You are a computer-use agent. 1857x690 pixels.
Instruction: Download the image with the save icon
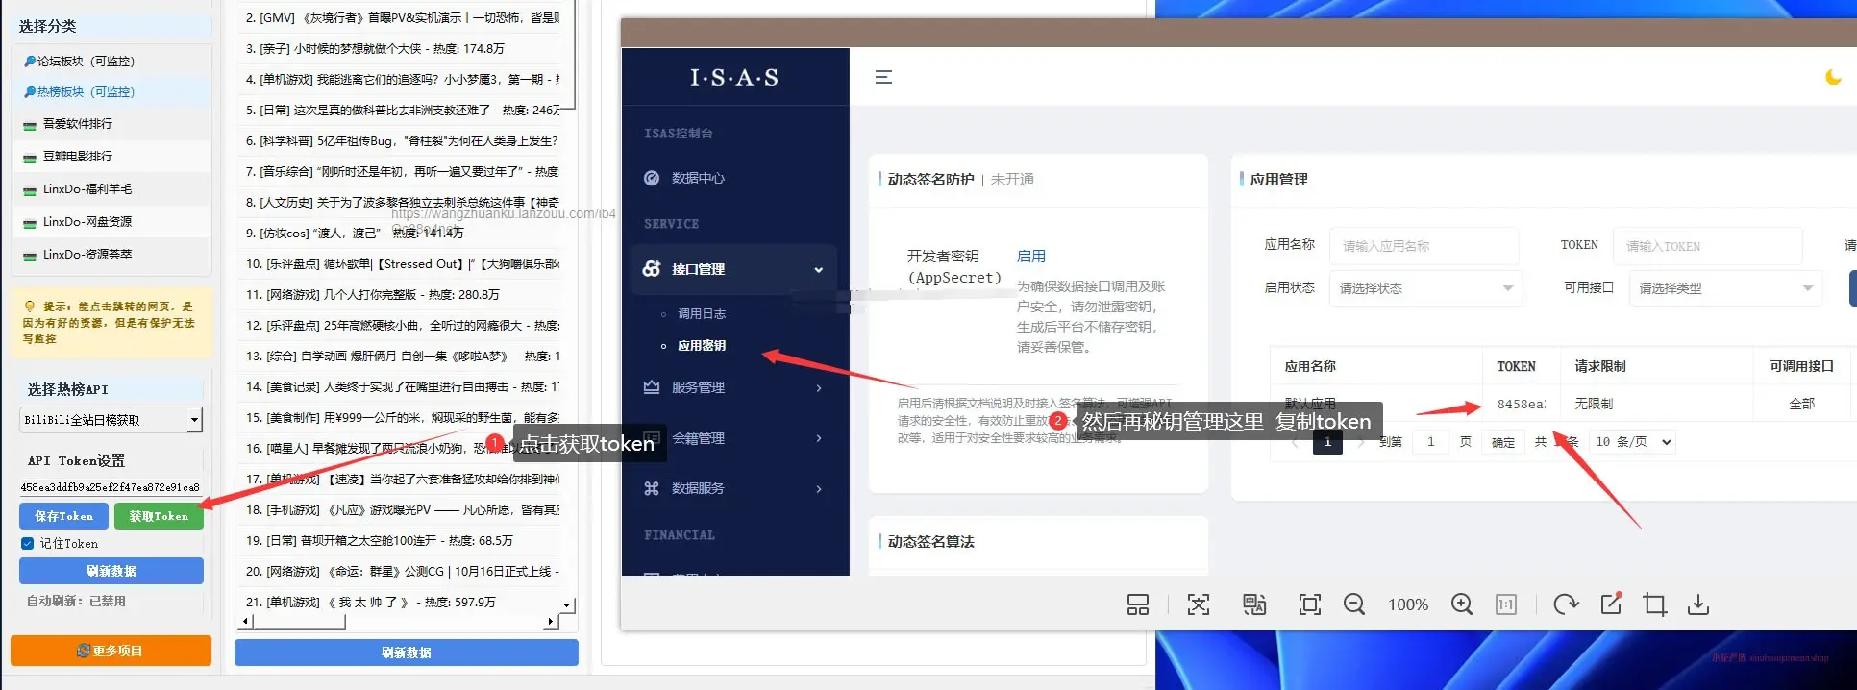pyautogui.click(x=1698, y=604)
